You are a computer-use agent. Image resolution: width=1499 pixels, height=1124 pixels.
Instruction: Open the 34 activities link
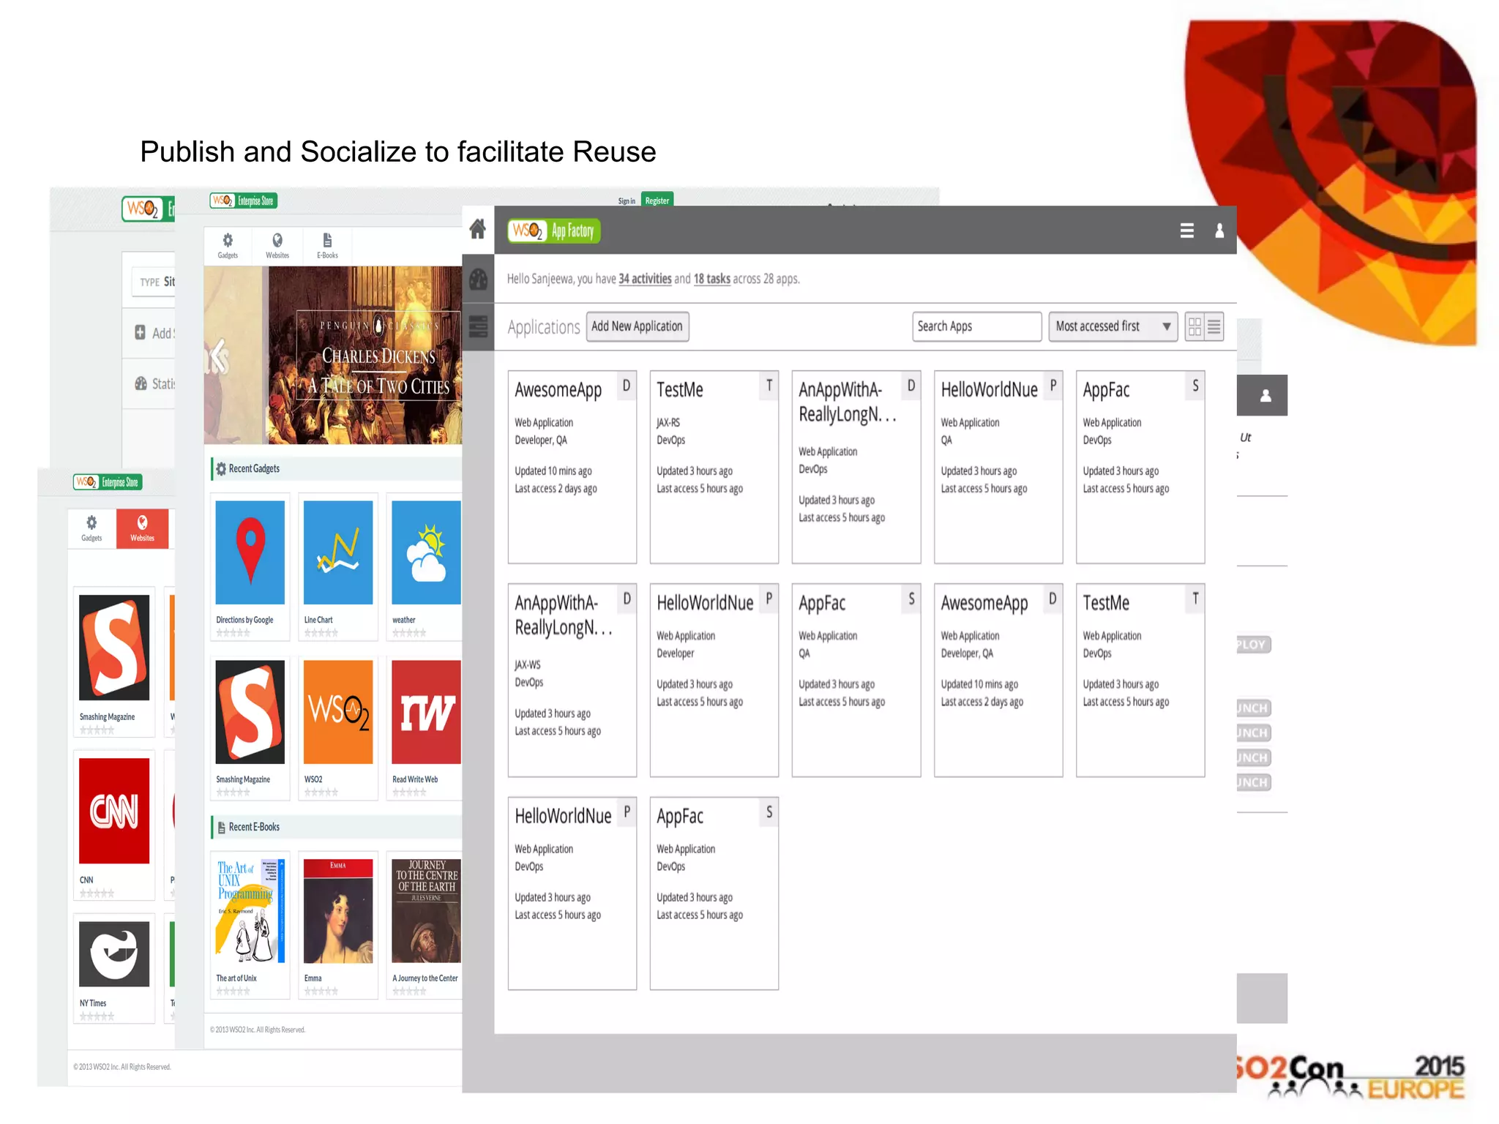(645, 279)
